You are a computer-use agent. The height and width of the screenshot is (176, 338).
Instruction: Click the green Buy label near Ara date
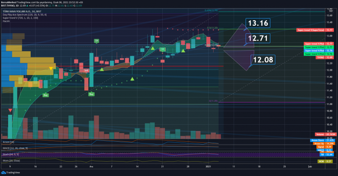[91, 94]
